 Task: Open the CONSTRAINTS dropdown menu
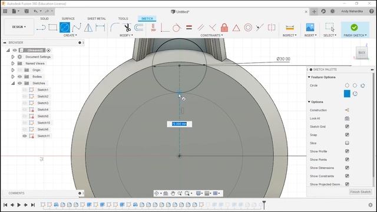pyautogui.click(x=211, y=35)
